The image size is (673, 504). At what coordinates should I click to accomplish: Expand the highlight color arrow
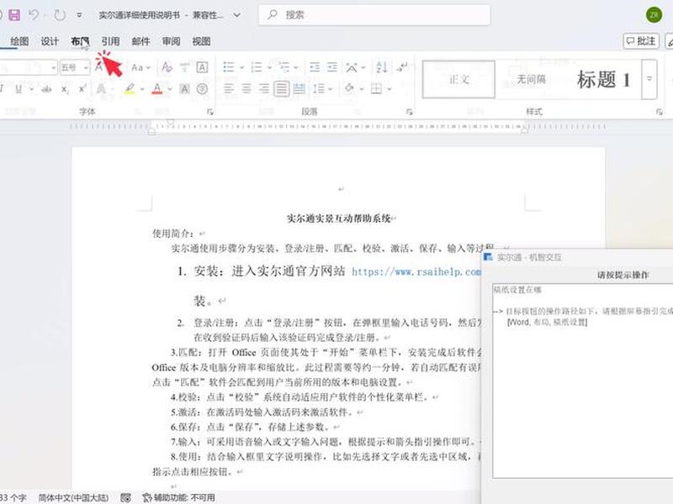click(141, 89)
